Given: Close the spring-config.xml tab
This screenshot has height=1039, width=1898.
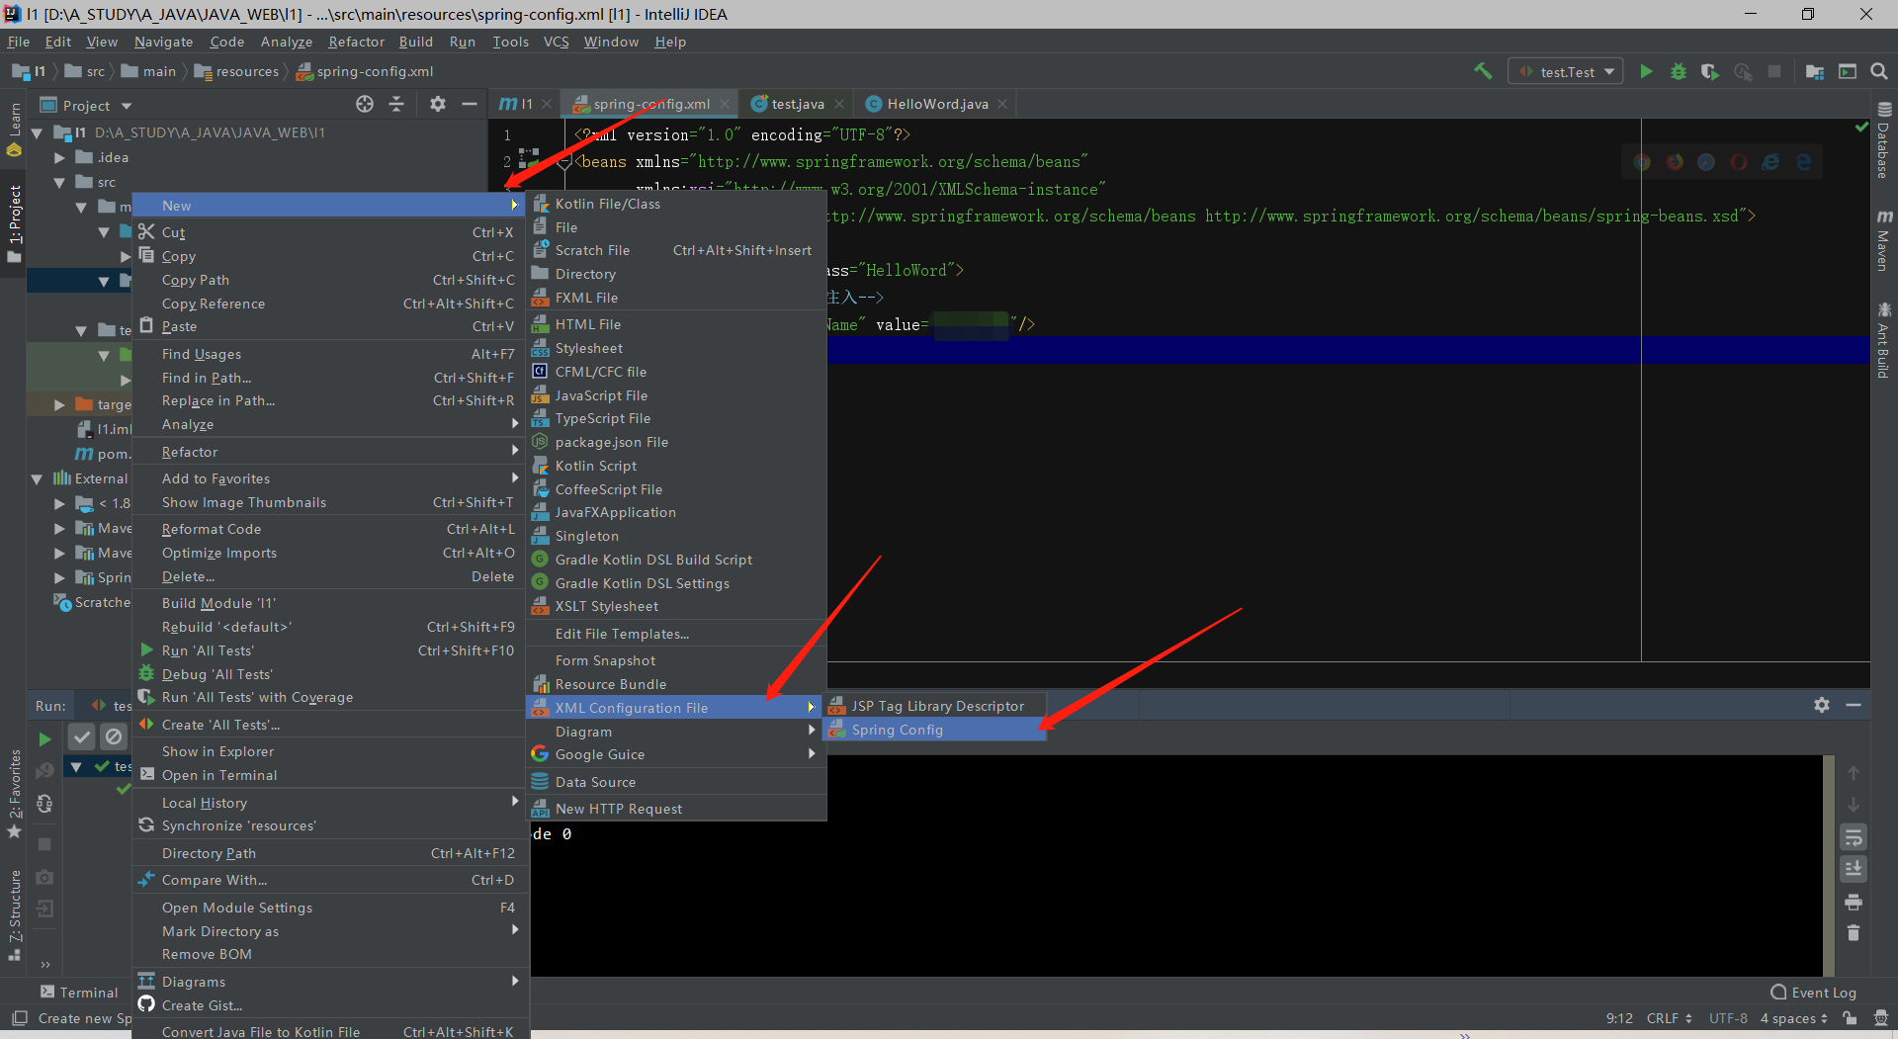Looking at the screenshot, I should pos(725,104).
